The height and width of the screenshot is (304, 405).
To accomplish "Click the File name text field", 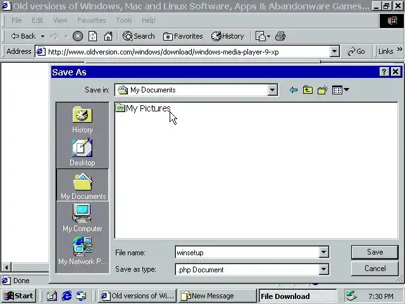I will [x=247, y=252].
